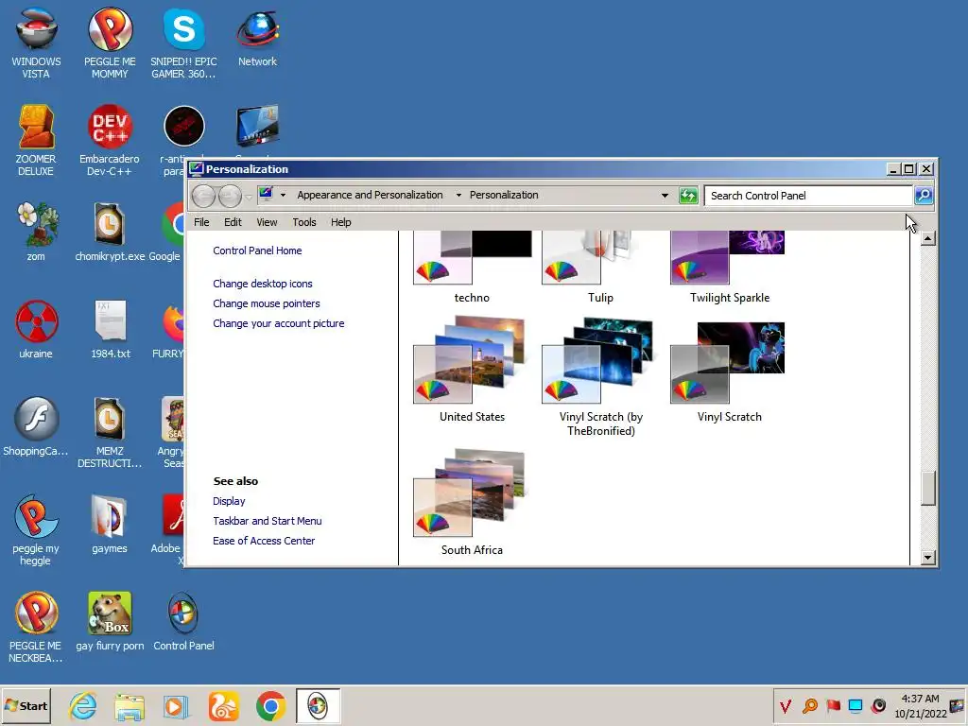Select the South Africa theme
This screenshot has height=726, width=968.
point(473,503)
